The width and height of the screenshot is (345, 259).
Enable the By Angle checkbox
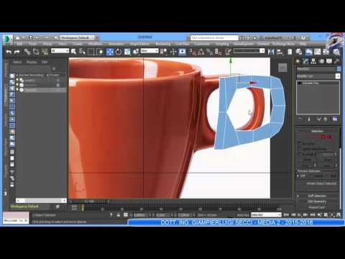(300, 154)
